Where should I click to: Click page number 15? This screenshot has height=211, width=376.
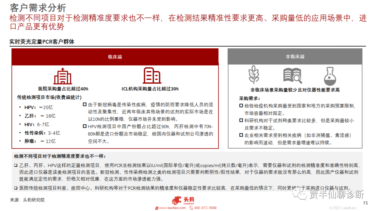(x=365, y=203)
